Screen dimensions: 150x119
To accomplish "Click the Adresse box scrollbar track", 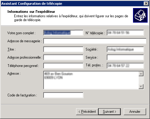I will click(141, 80).
